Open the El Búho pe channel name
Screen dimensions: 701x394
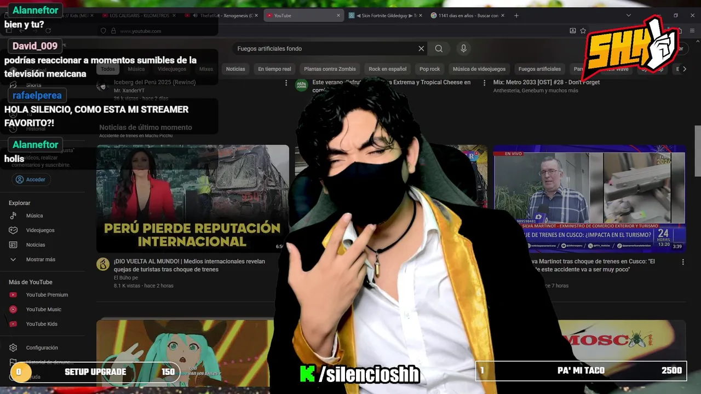point(125,277)
